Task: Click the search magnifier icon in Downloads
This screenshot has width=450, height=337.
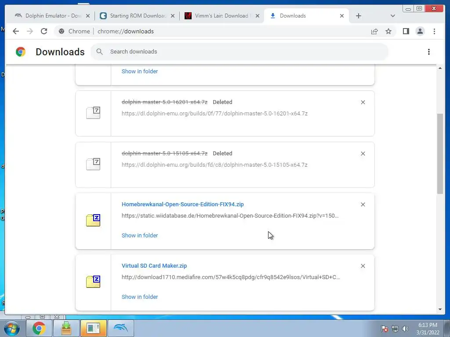Action: click(100, 52)
